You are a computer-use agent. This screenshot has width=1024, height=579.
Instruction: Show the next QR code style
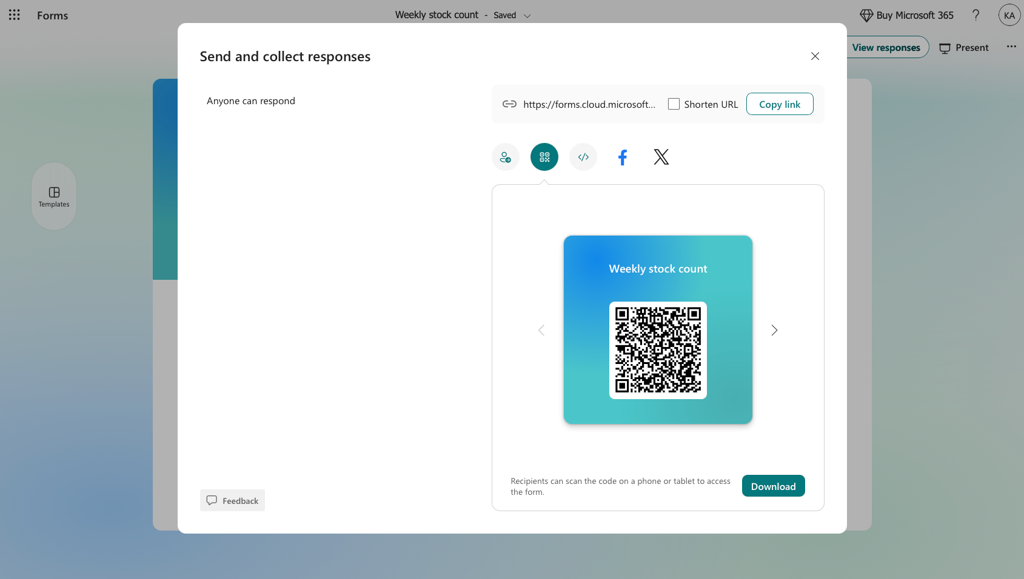click(774, 330)
